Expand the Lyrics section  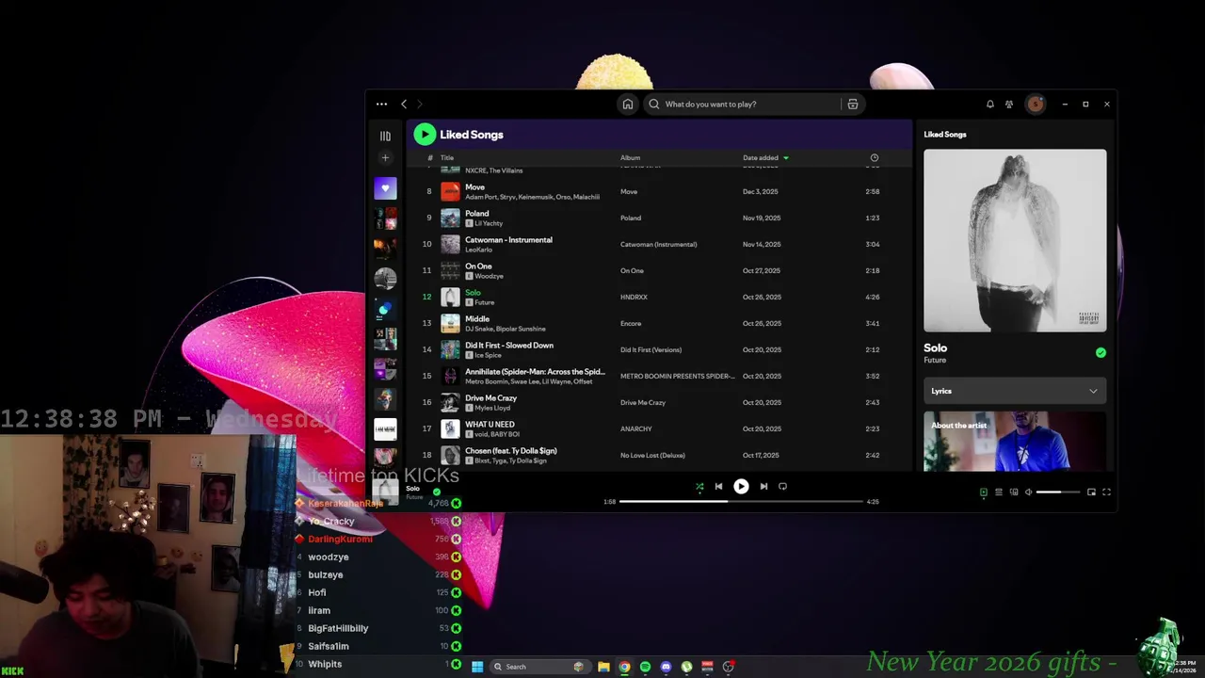pos(1015,391)
